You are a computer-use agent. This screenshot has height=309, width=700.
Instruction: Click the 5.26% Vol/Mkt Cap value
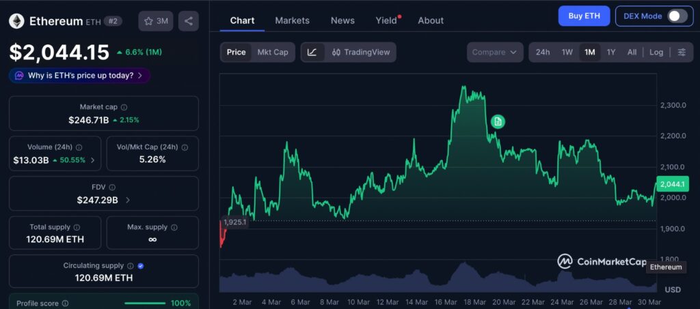point(152,160)
